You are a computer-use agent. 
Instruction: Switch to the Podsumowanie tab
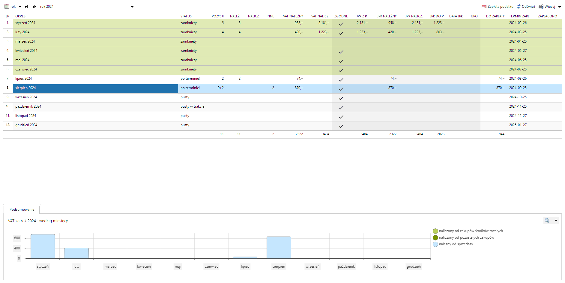coord(22,210)
